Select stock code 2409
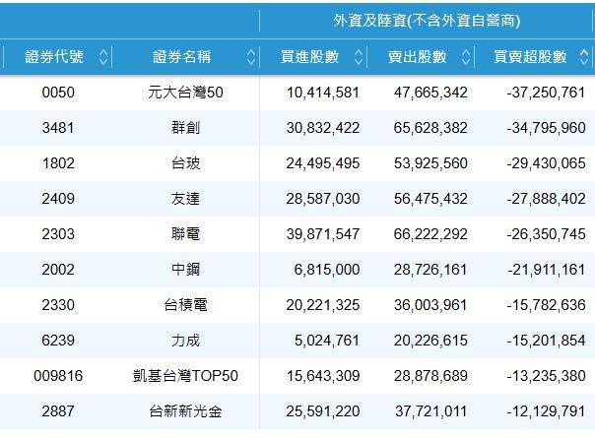Screen dimensions: 595x438 tap(58, 199)
